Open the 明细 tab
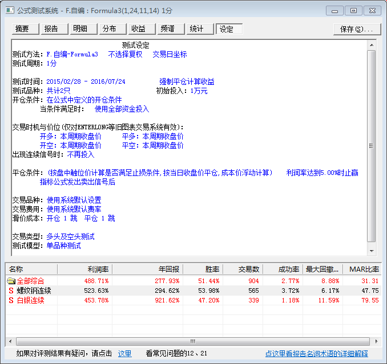The width and height of the screenshot is (387, 364). pos(84,29)
